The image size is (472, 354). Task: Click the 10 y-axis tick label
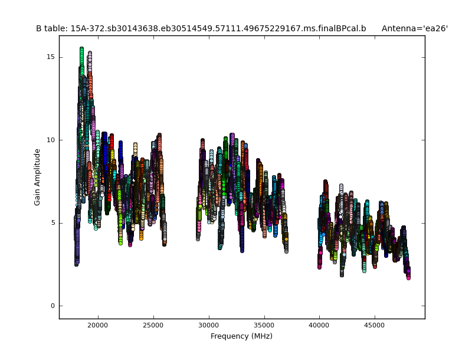(51, 140)
